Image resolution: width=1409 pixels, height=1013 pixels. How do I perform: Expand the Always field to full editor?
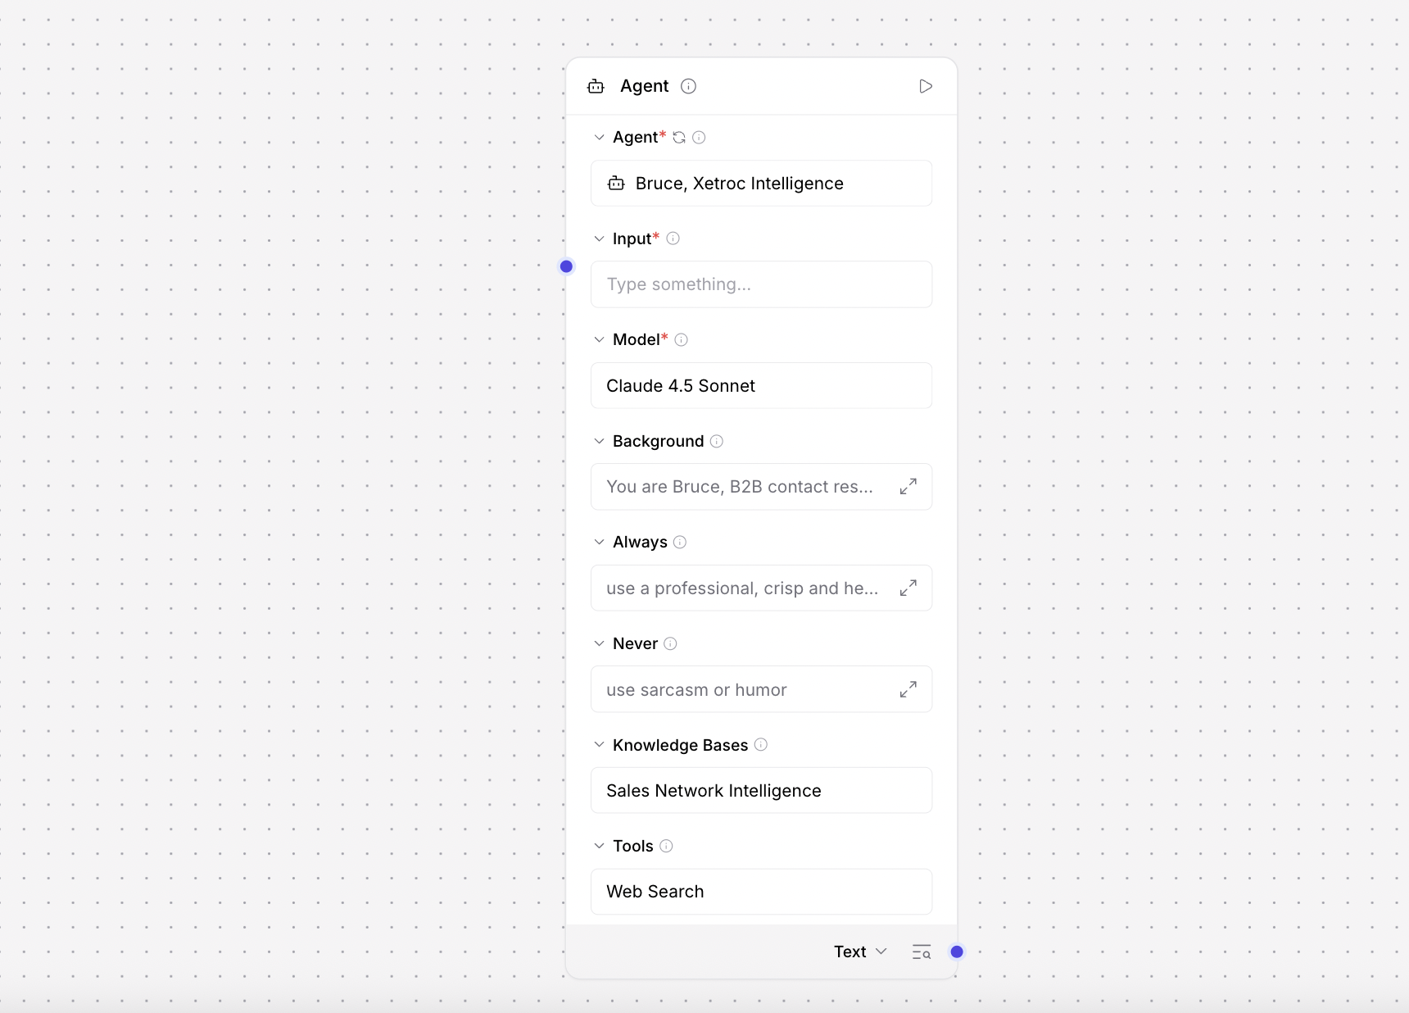(x=908, y=588)
